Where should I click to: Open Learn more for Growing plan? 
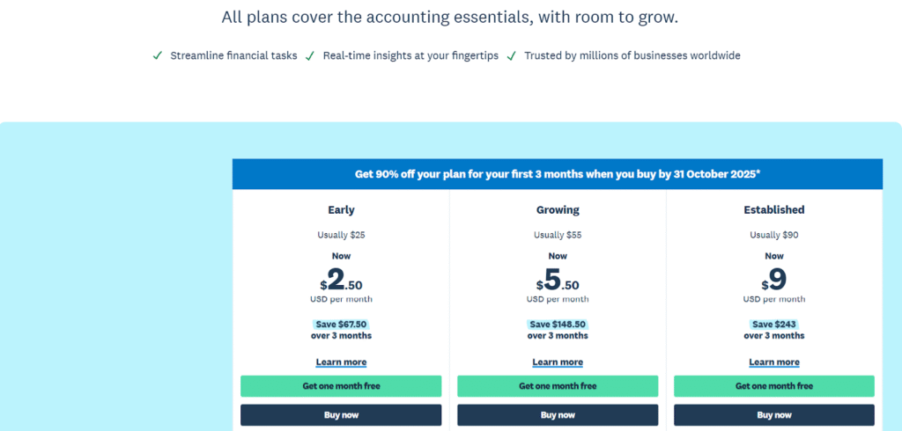tap(558, 362)
